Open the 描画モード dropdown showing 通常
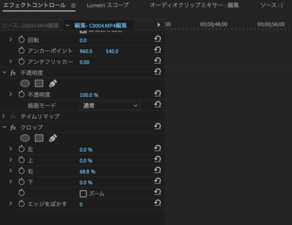This screenshot has width=292, height=225. 110,105
